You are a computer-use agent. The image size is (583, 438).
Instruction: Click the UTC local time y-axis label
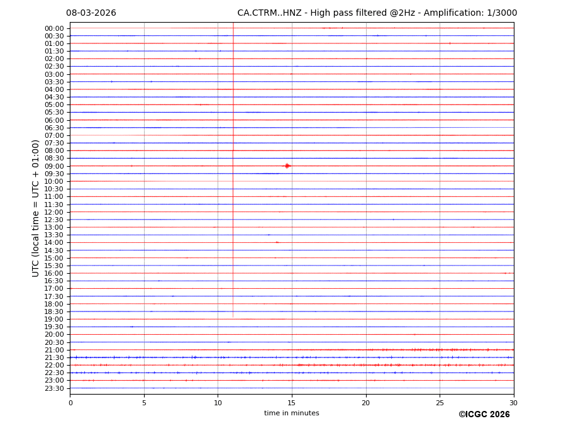(36, 208)
